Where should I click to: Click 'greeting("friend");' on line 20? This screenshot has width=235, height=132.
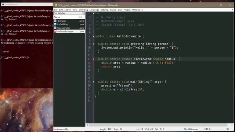(x=117, y=85)
